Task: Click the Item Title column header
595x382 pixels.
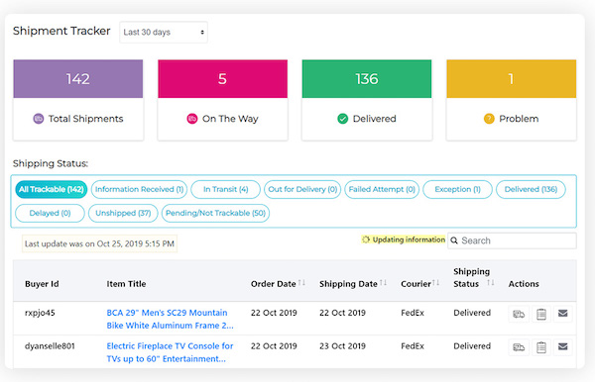Action: (x=126, y=284)
